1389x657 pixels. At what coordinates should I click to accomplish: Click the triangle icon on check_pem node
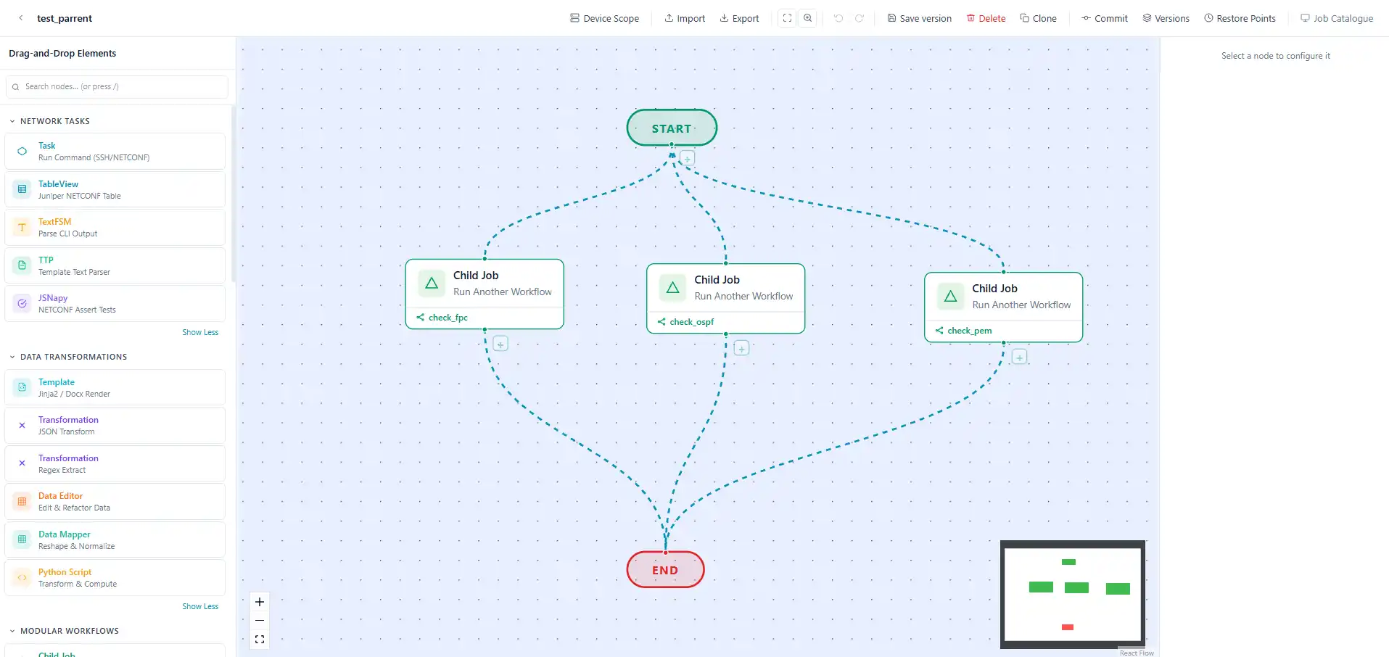tap(950, 297)
